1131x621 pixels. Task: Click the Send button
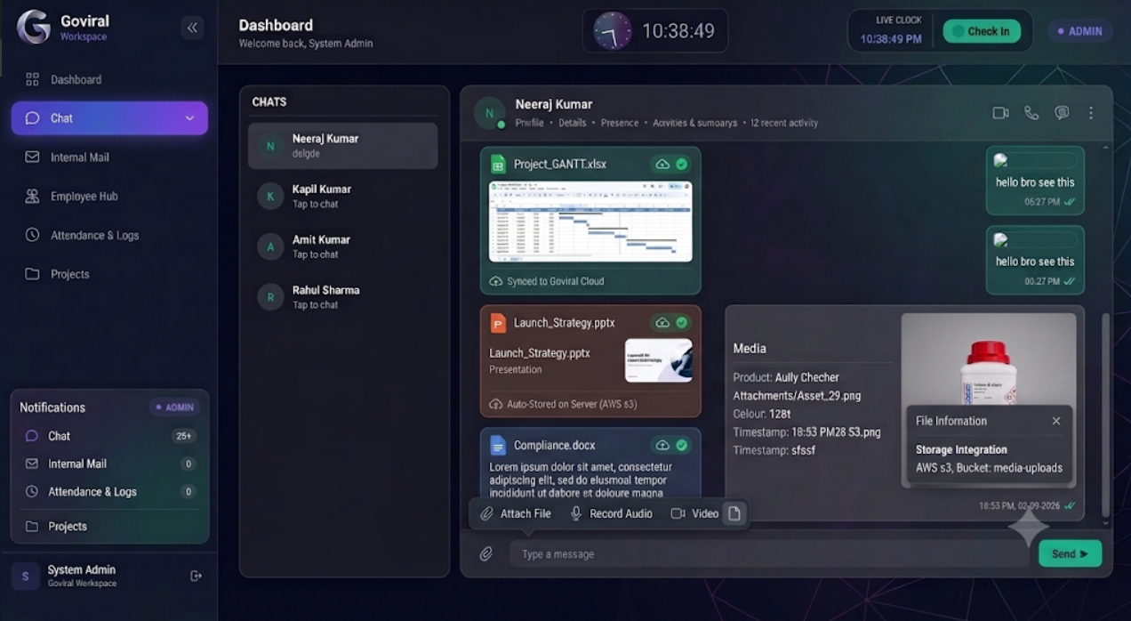tap(1071, 553)
